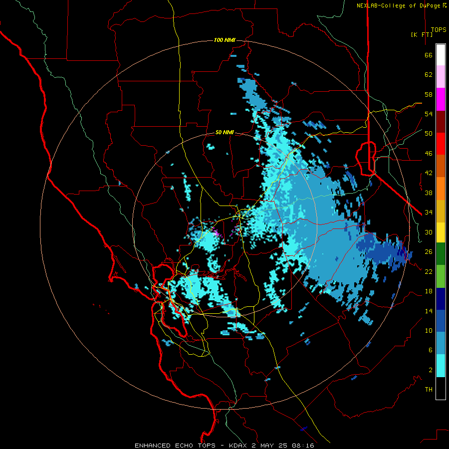Click the '2 MAY 25' date in the footer
449x449 pixels.
coord(270,446)
